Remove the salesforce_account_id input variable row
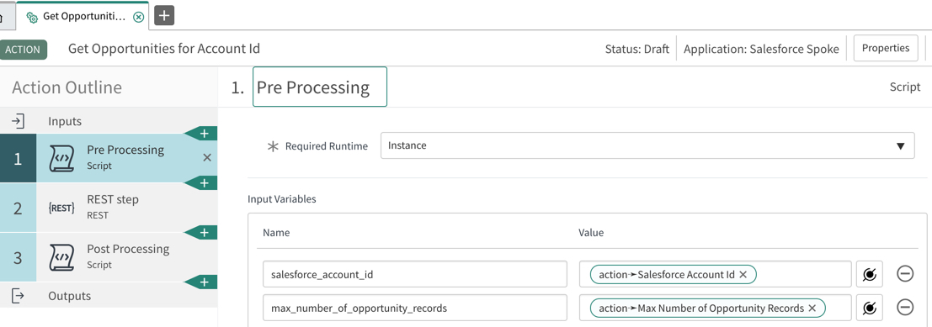 pos(905,274)
